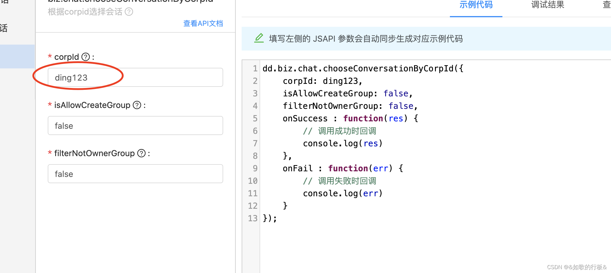This screenshot has height=273, width=611.
Task: Click the comment 调用失败时回调
Action: [340, 181]
